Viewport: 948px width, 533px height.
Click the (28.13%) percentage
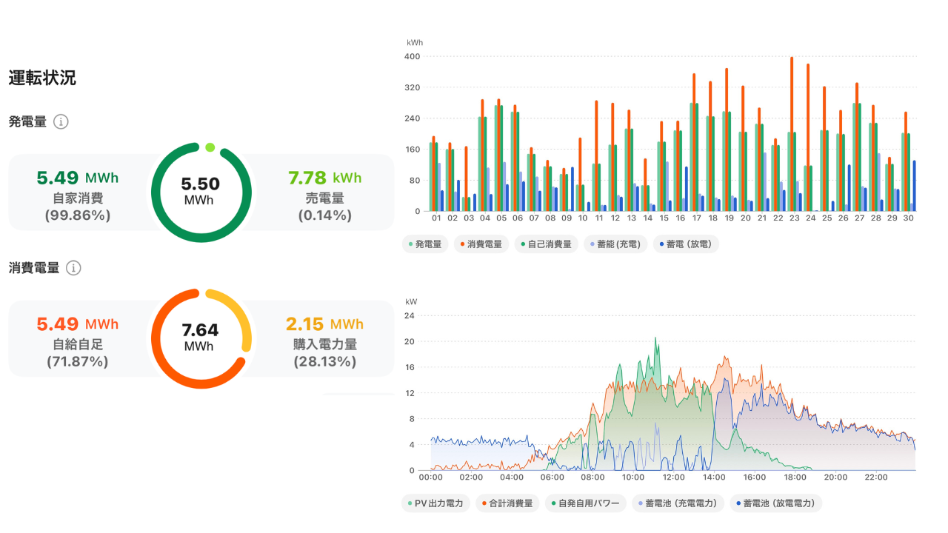pyautogui.click(x=324, y=361)
